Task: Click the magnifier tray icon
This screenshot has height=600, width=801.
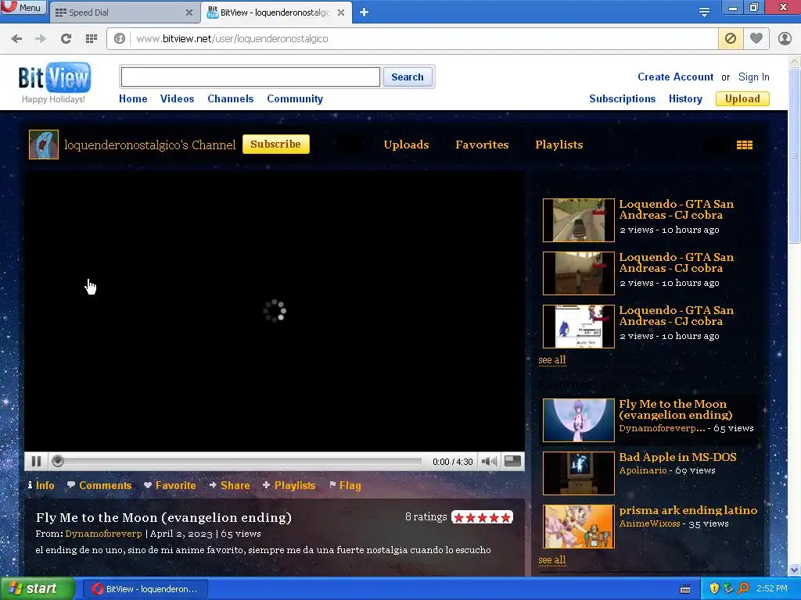Action: (743, 588)
